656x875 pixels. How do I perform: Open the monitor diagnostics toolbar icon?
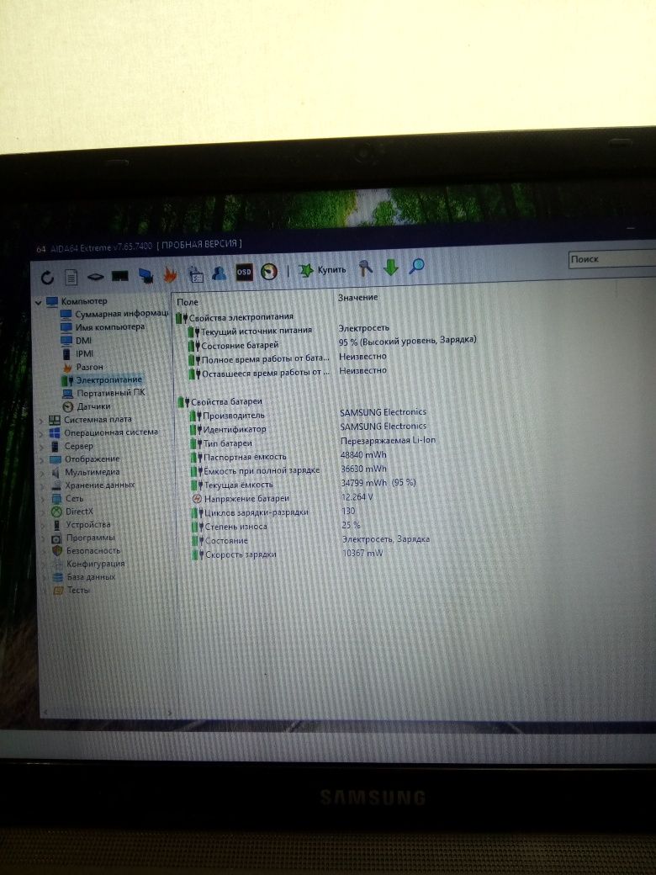click(145, 275)
